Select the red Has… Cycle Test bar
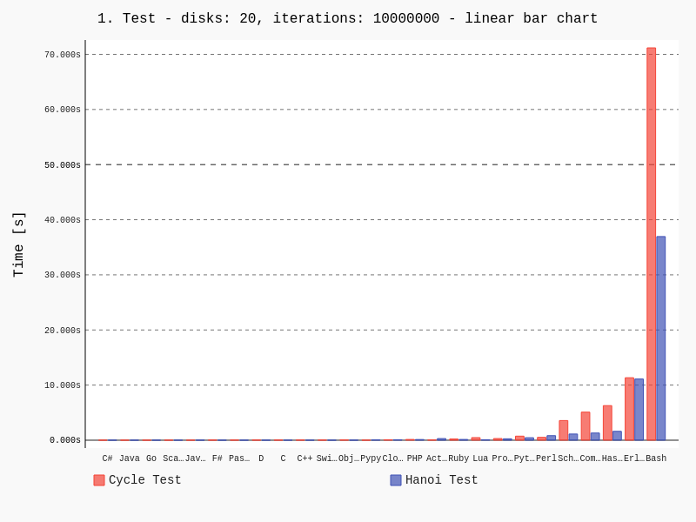 607,423
